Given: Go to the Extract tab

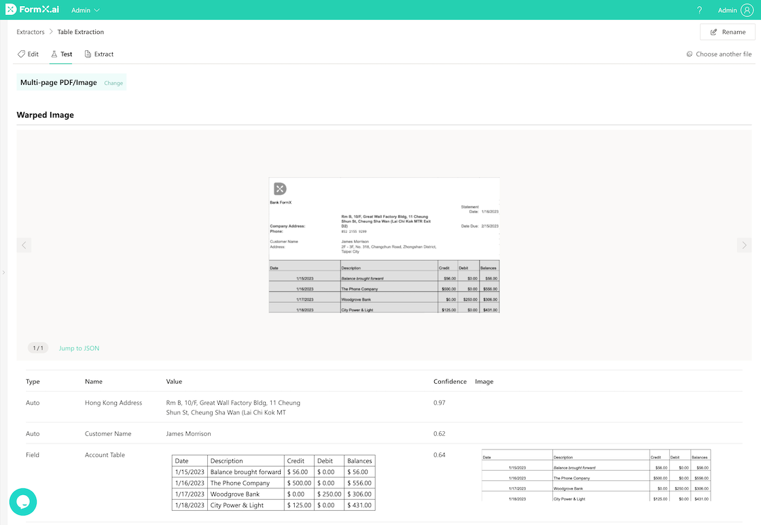Looking at the screenshot, I should 99,54.
